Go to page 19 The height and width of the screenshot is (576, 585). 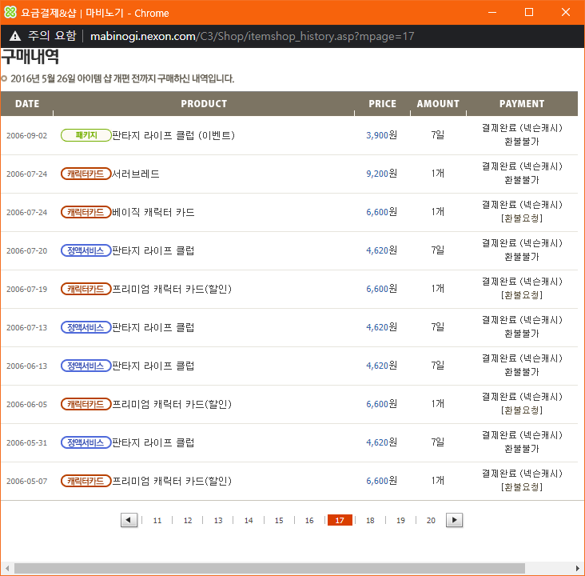click(x=400, y=520)
